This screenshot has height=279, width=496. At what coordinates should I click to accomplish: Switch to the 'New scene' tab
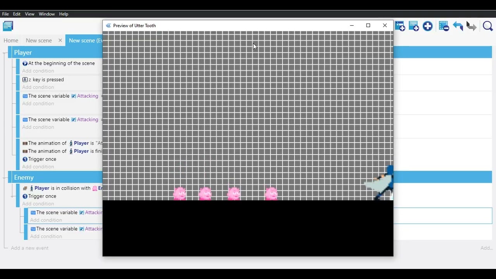[x=39, y=40]
